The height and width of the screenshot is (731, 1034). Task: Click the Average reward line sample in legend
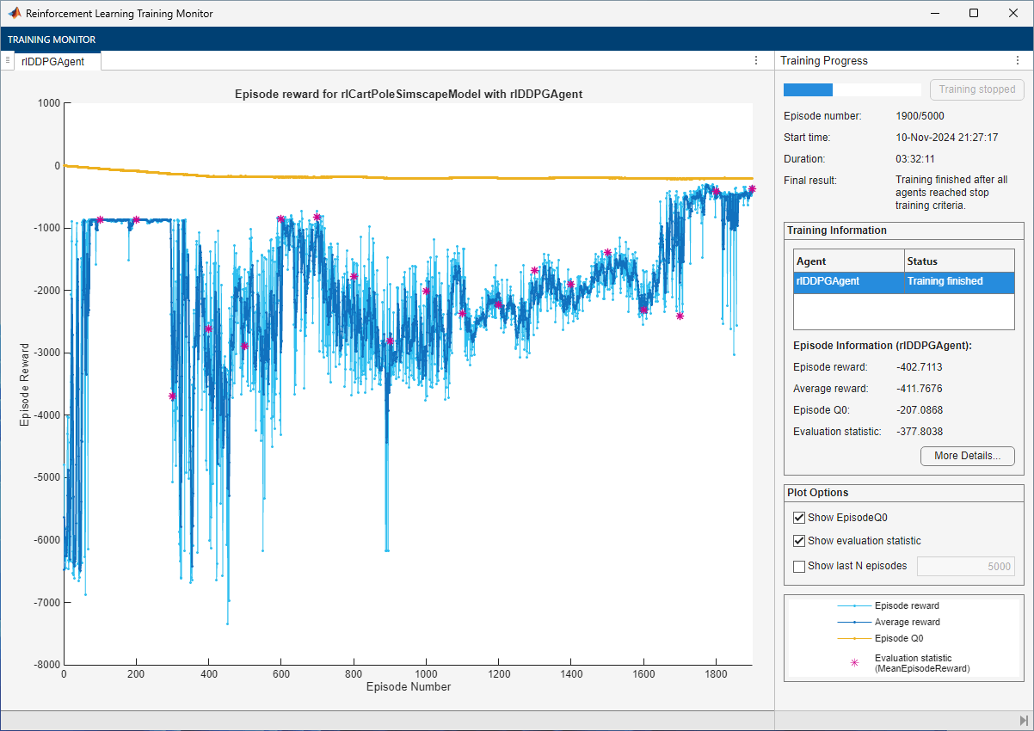[x=854, y=622]
